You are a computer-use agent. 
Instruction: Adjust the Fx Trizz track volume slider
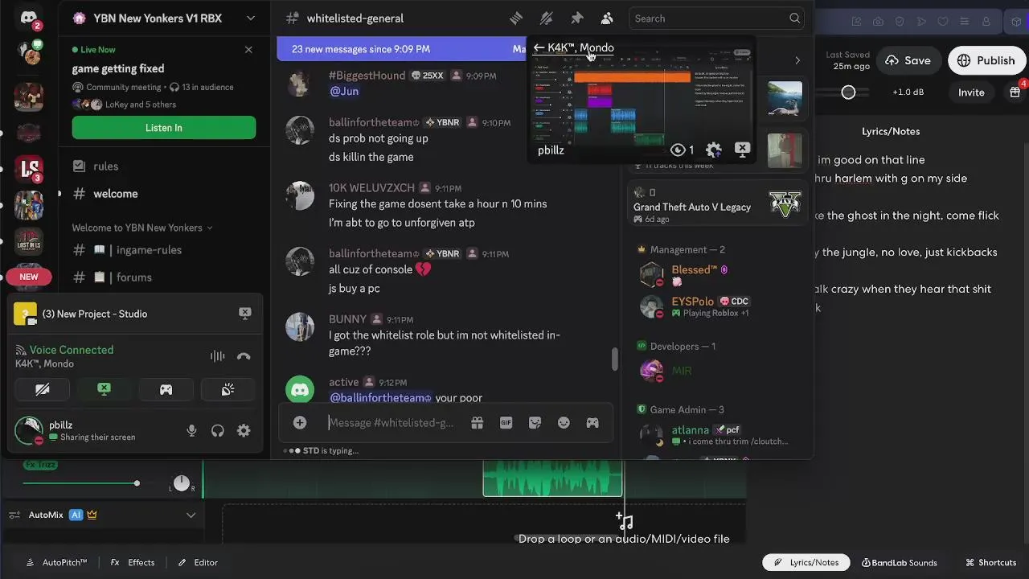(137, 483)
